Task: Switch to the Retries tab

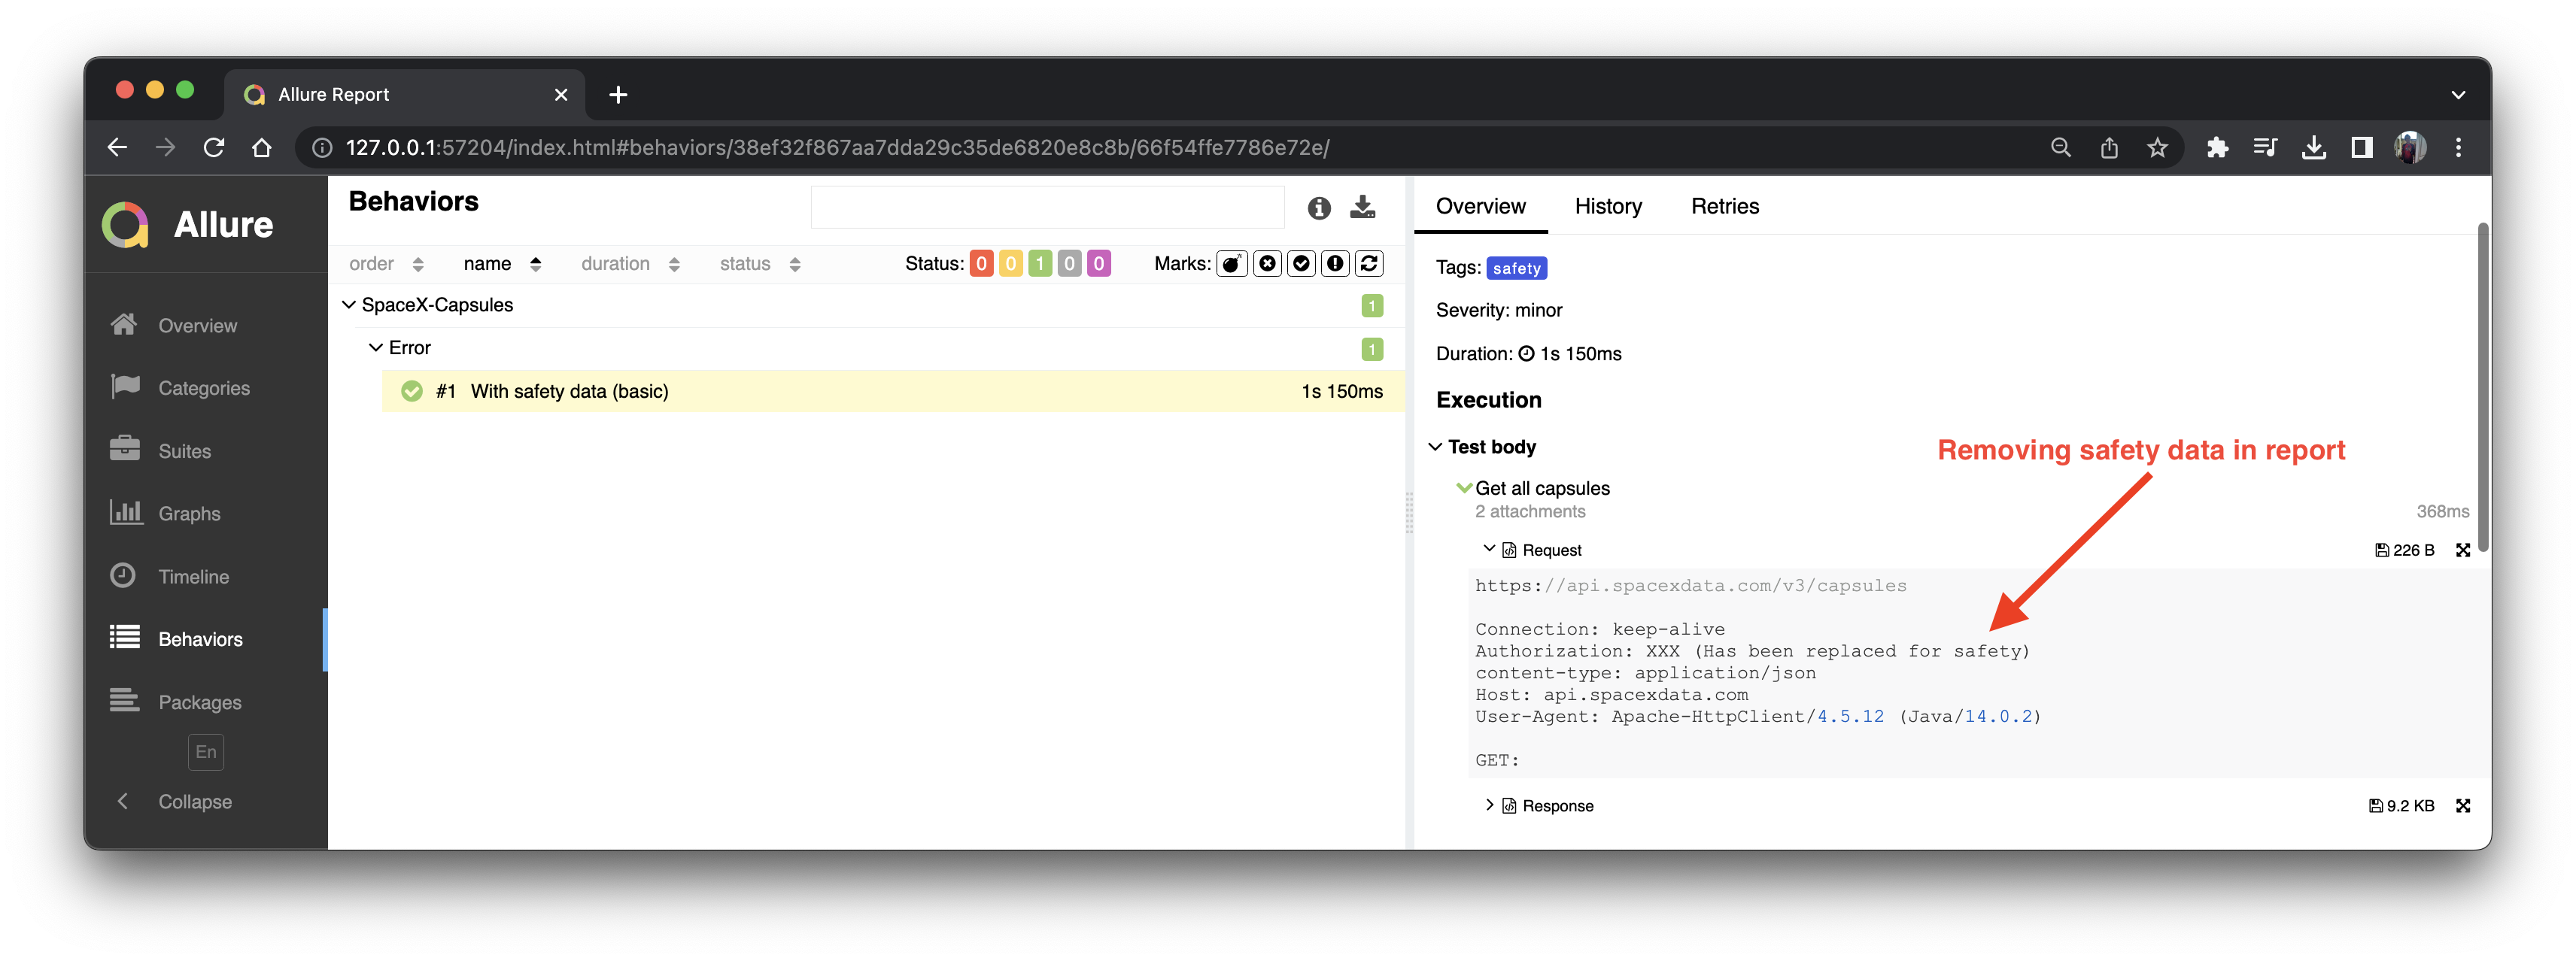Action: 1724,207
